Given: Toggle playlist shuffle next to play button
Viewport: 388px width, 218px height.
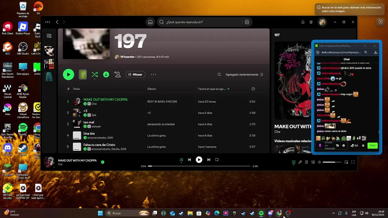Looking at the screenshot, I should click(95, 74).
